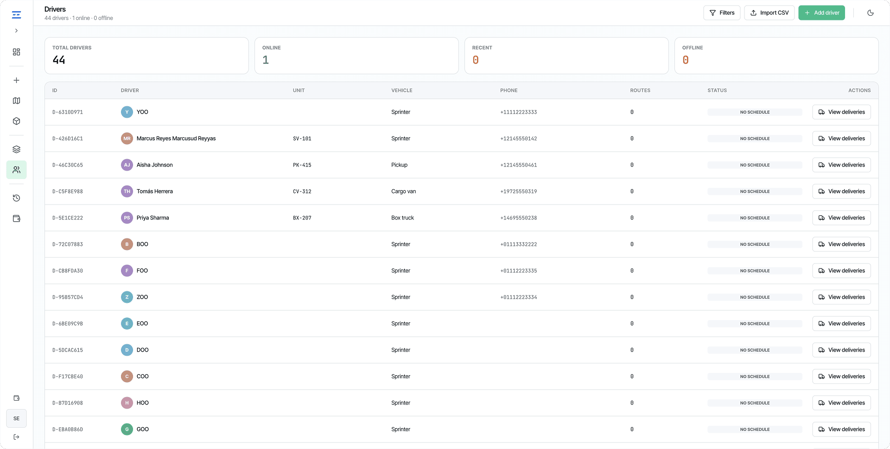This screenshot has width=890, height=449.
Task: Click the Driver column header
Action: [130, 90]
